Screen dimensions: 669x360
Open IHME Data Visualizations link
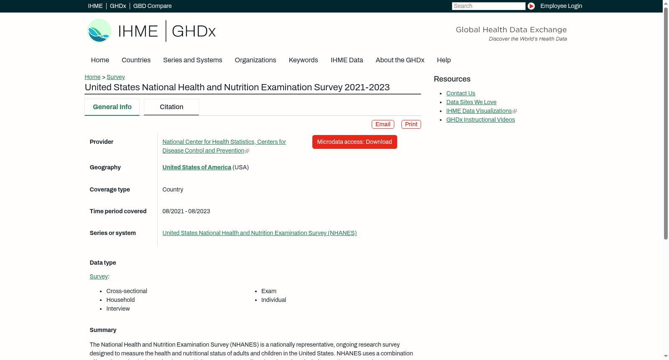tap(479, 111)
